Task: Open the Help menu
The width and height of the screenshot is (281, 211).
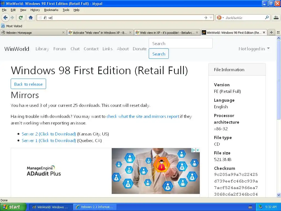Action: click(x=76, y=10)
